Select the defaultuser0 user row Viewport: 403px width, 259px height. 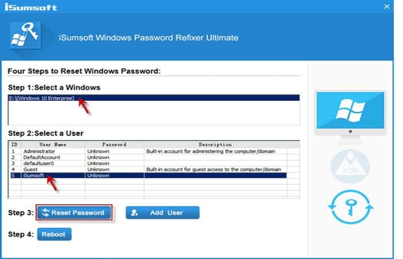click(x=149, y=163)
